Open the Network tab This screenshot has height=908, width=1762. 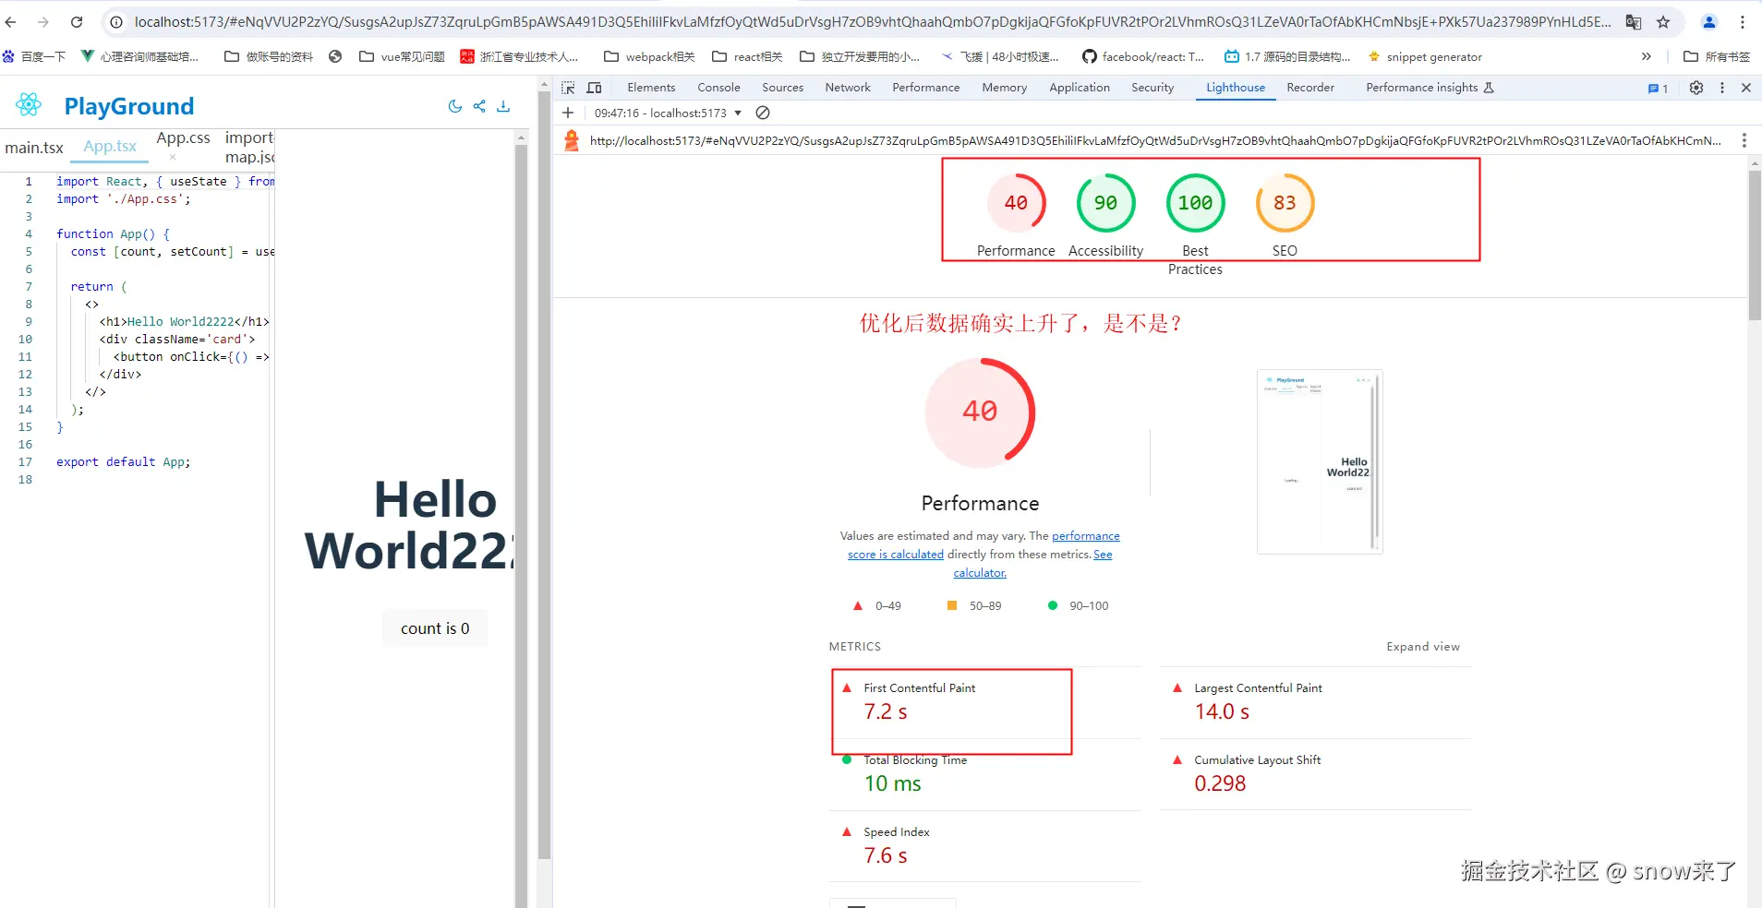point(848,88)
